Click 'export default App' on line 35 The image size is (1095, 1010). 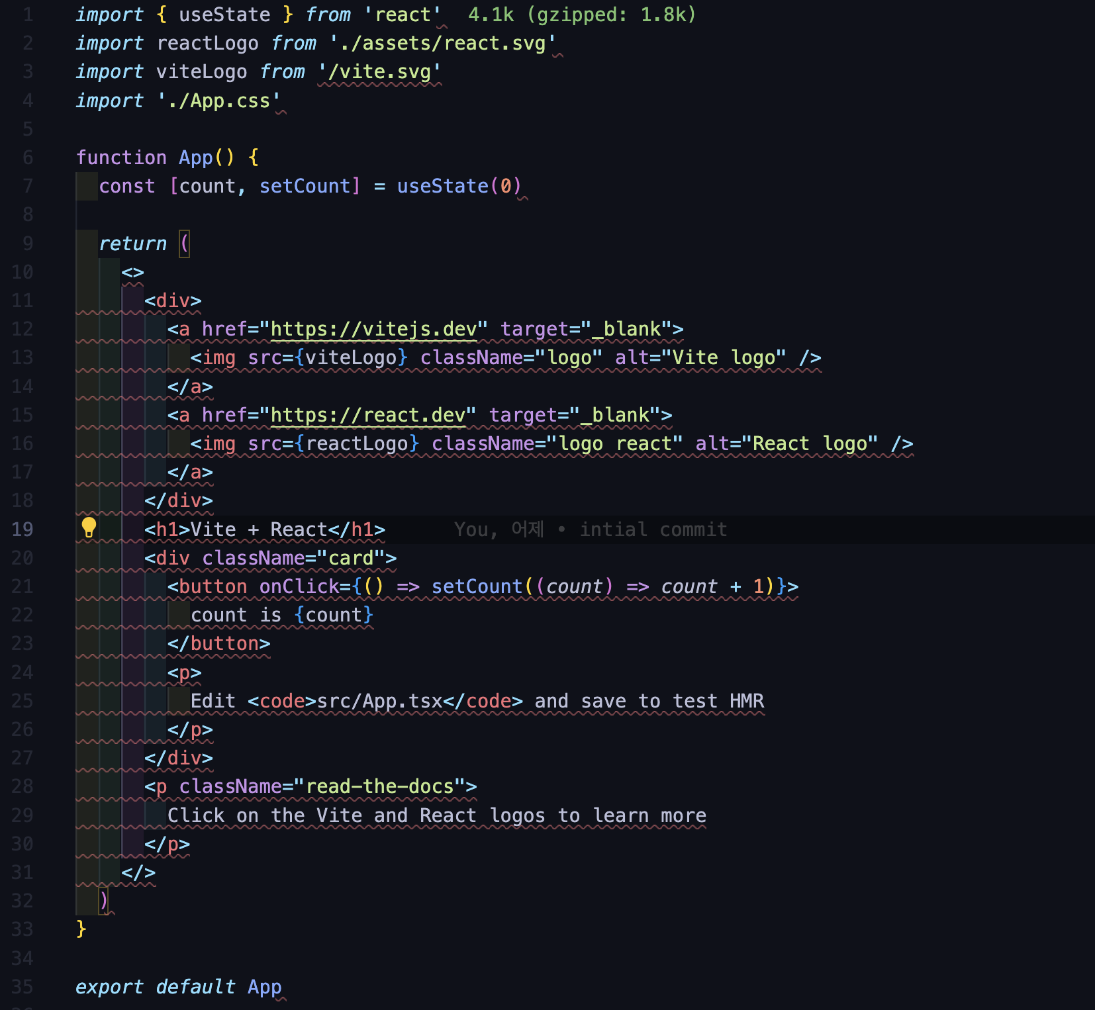179,987
